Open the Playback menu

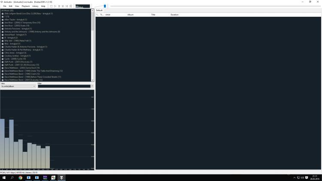[x=26, y=6]
